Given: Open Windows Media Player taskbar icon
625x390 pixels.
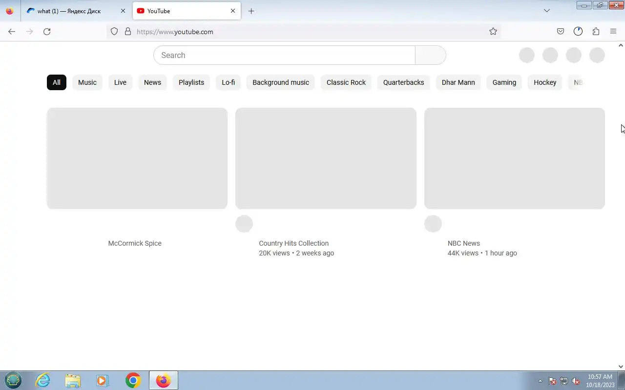Looking at the screenshot, I should click(103, 380).
